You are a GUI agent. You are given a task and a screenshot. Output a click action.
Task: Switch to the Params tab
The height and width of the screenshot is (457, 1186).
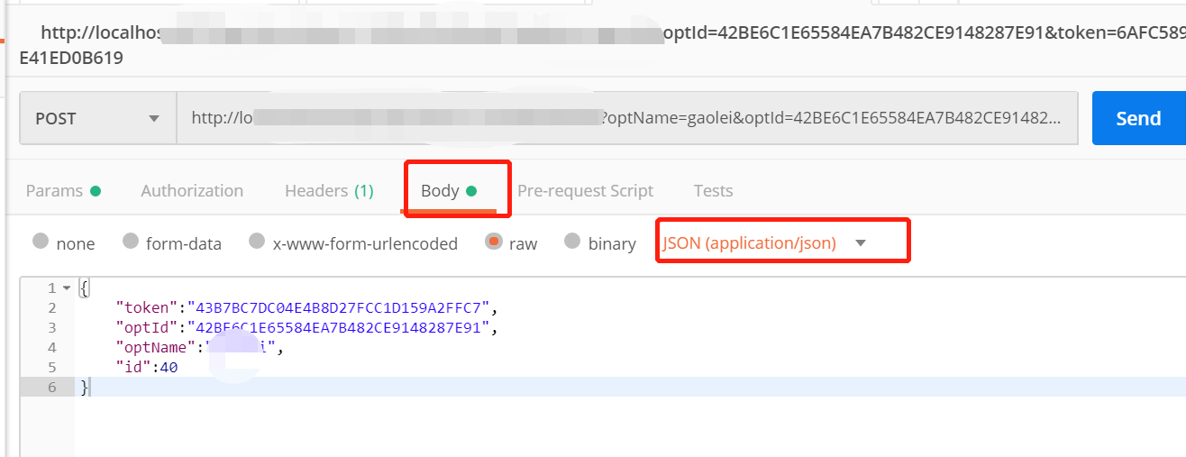point(63,190)
